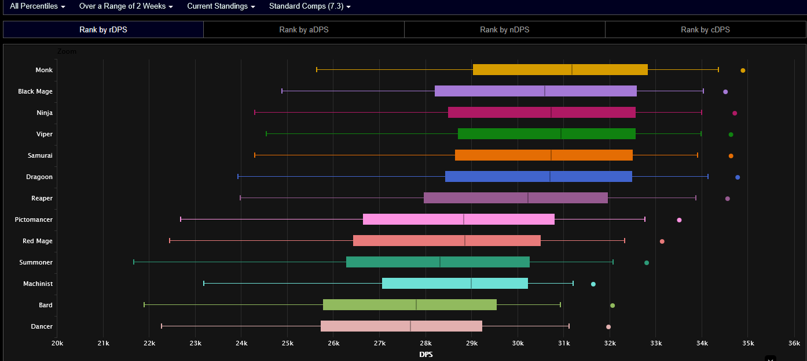Click the Dancer outlier dot
The width and height of the screenshot is (807, 361).
[x=608, y=327]
